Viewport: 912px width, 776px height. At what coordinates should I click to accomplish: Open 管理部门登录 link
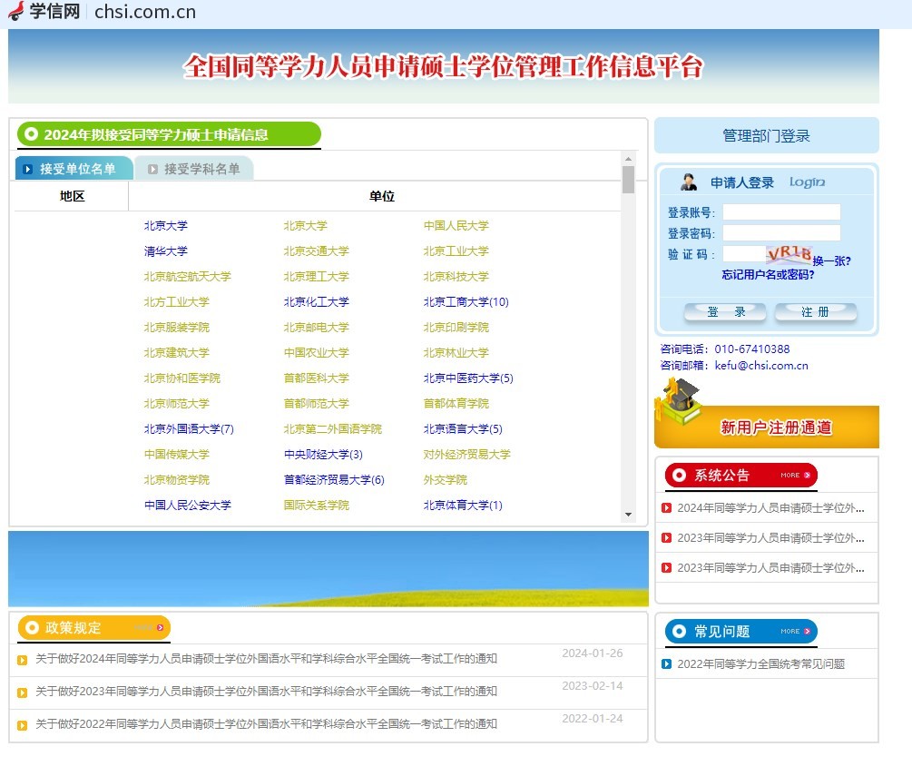(x=766, y=135)
